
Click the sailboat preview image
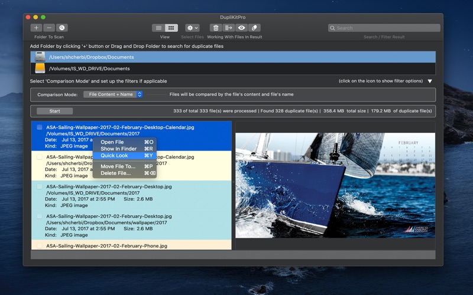pos(335,185)
